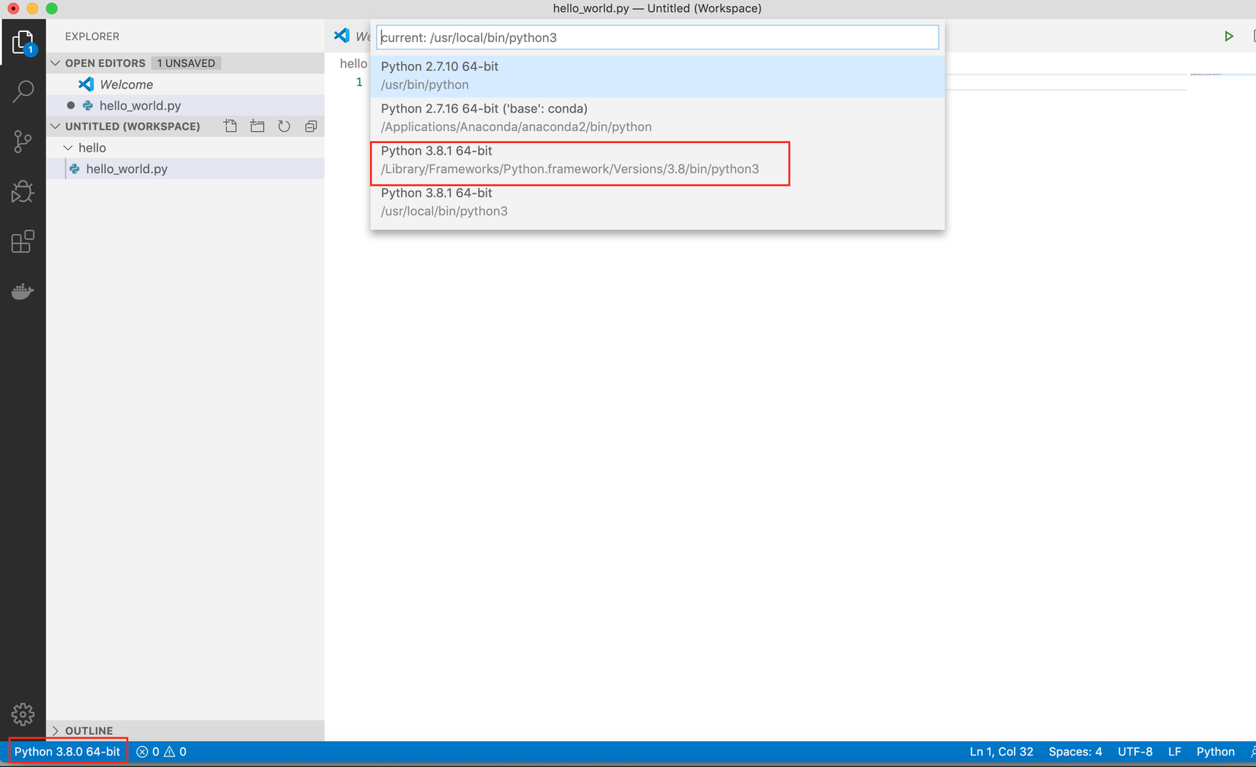Run the hello_world.py file
Screen dimensions: 1256x767
pyautogui.click(x=1229, y=35)
